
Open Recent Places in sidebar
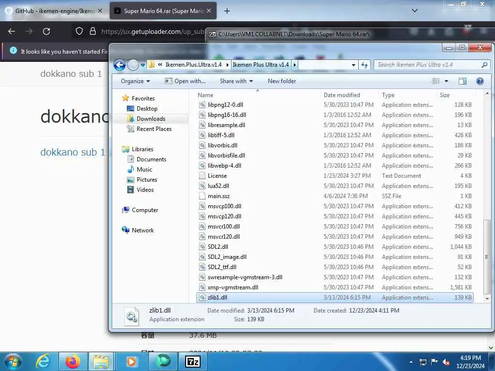[154, 128]
